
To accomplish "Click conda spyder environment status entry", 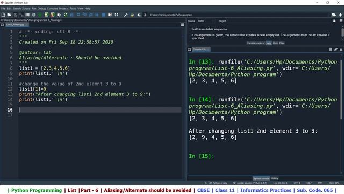I will tap(250, 183).
